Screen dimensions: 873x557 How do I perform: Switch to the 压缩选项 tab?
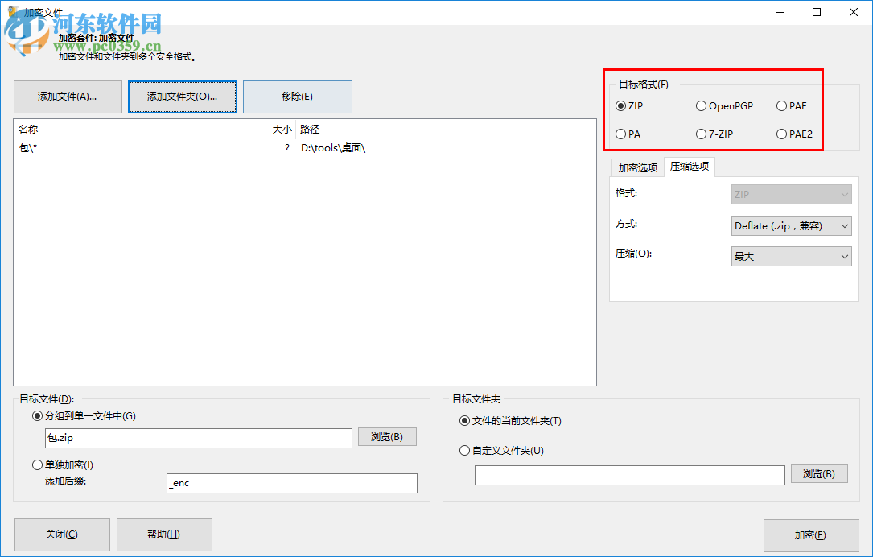coord(689,167)
